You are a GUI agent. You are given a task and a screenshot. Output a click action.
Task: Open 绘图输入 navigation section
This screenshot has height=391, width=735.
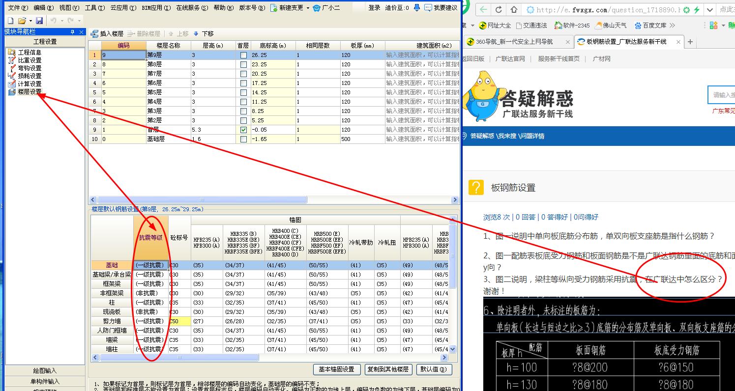[45, 371]
